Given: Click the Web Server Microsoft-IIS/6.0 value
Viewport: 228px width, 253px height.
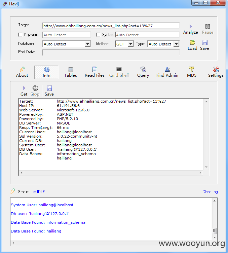Looking at the screenshot, I should pos(73,110).
